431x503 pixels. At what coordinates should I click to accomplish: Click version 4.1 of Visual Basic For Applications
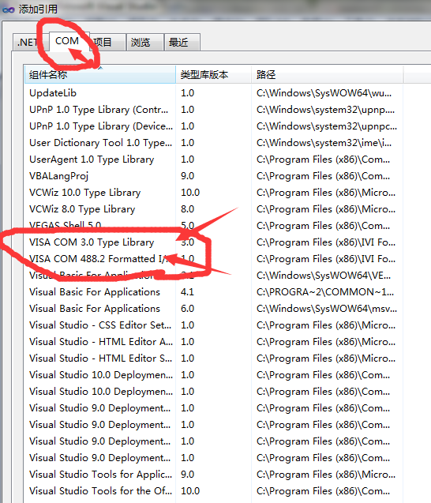click(x=187, y=292)
